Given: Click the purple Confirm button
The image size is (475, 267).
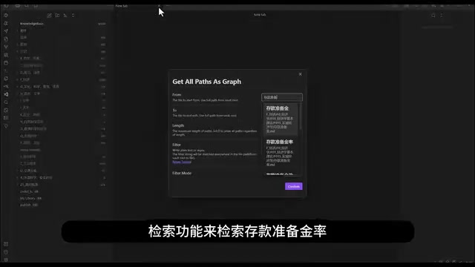Looking at the screenshot, I should [294, 186].
